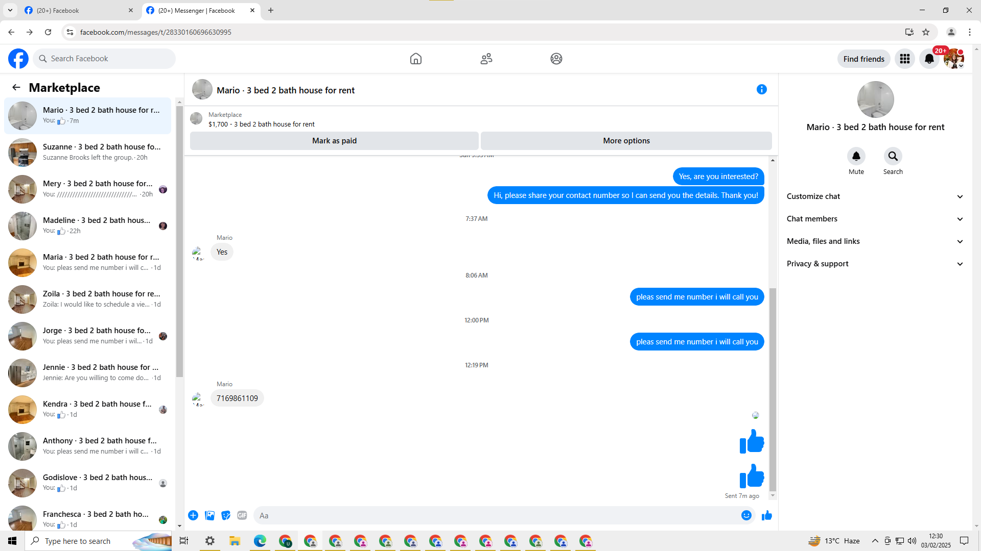
Task: Click Find friends button
Action: click(x=863, y=59)
